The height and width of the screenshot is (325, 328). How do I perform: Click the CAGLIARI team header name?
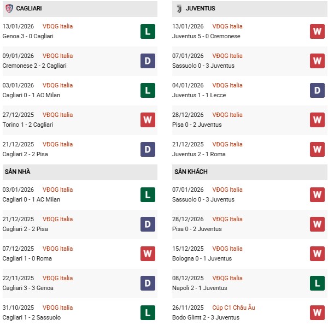[29, 9]
